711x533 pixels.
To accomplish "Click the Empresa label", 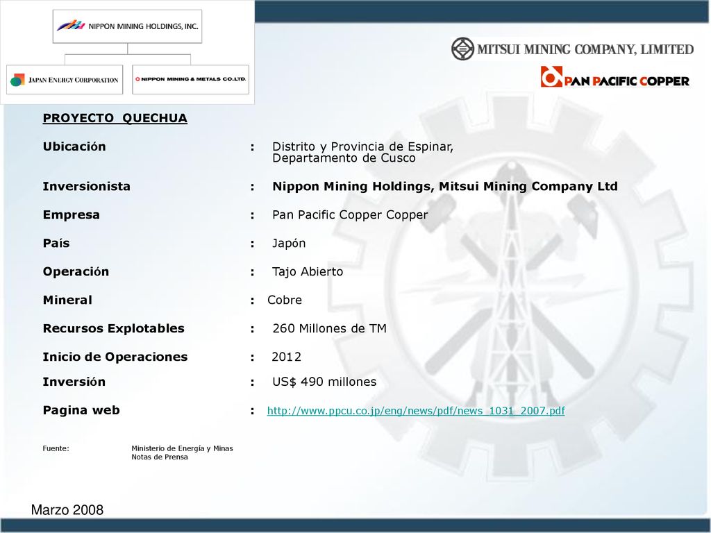I will click(72, 215).
